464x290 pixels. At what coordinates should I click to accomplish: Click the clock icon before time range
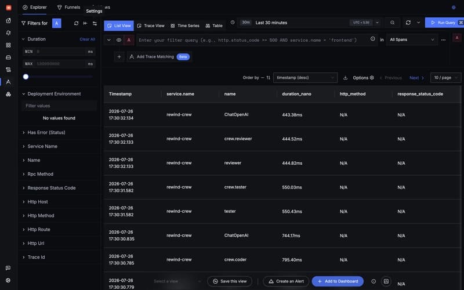point(233,23)
